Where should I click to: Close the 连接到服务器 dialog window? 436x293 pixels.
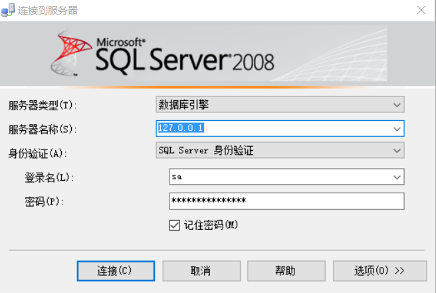pyautogui.click(x=421, y=10)
